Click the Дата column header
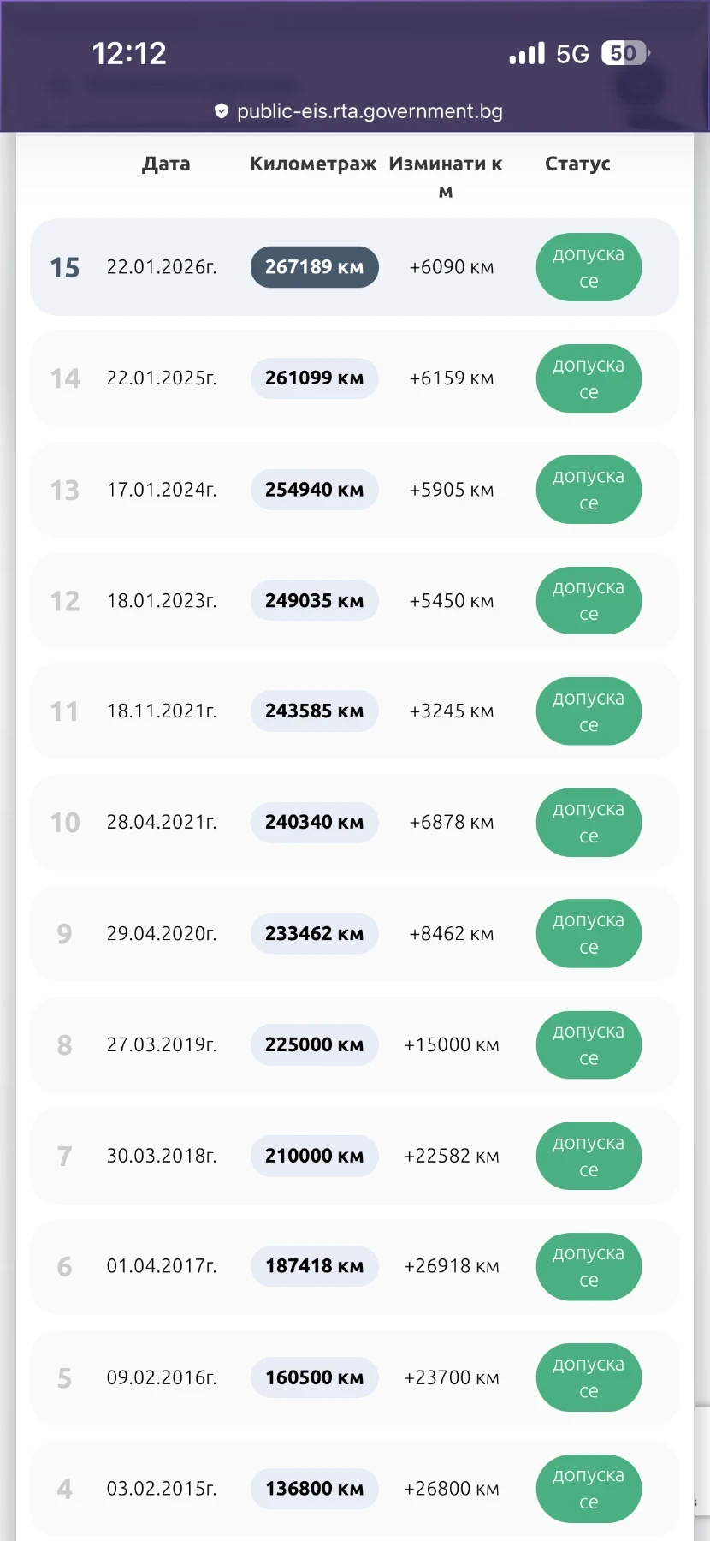Image resolution: width=710 pixels, height=1541 pixels. coord(166,164)
